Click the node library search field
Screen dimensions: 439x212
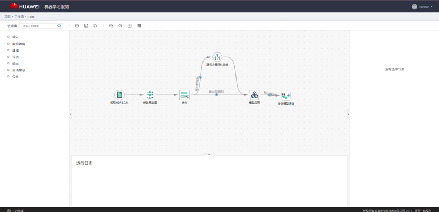(39, 26)
